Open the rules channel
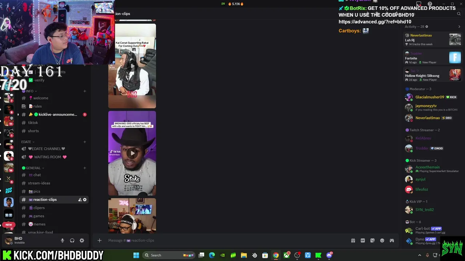The image size is (465, 261). (54, 106)
